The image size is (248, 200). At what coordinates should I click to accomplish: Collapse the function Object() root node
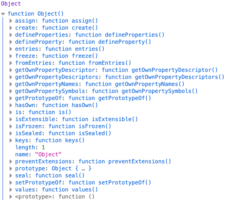pos(3,14)
